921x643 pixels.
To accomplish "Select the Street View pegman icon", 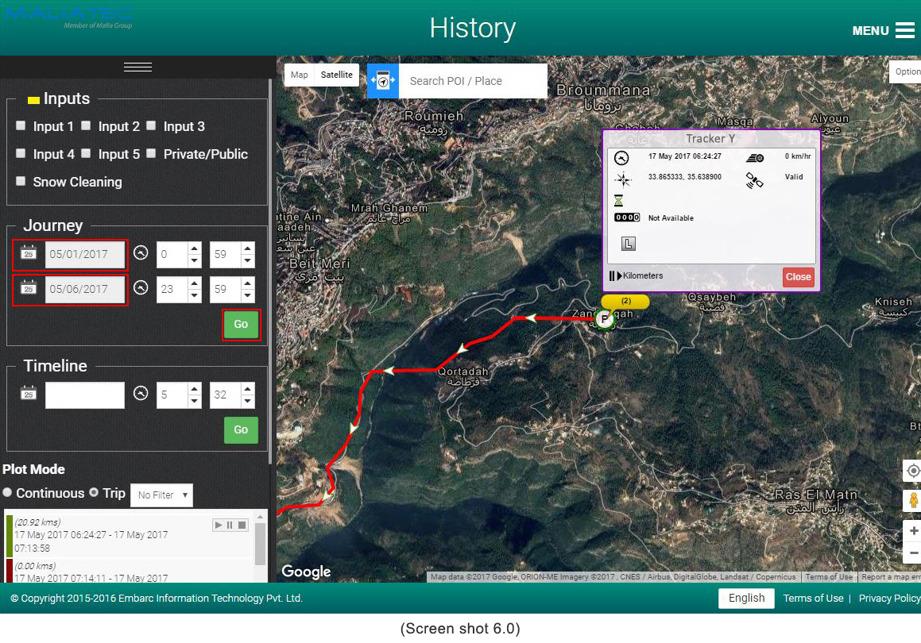I will point(913,500).
